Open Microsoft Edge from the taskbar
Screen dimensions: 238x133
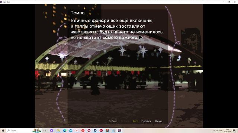point(65,130)
